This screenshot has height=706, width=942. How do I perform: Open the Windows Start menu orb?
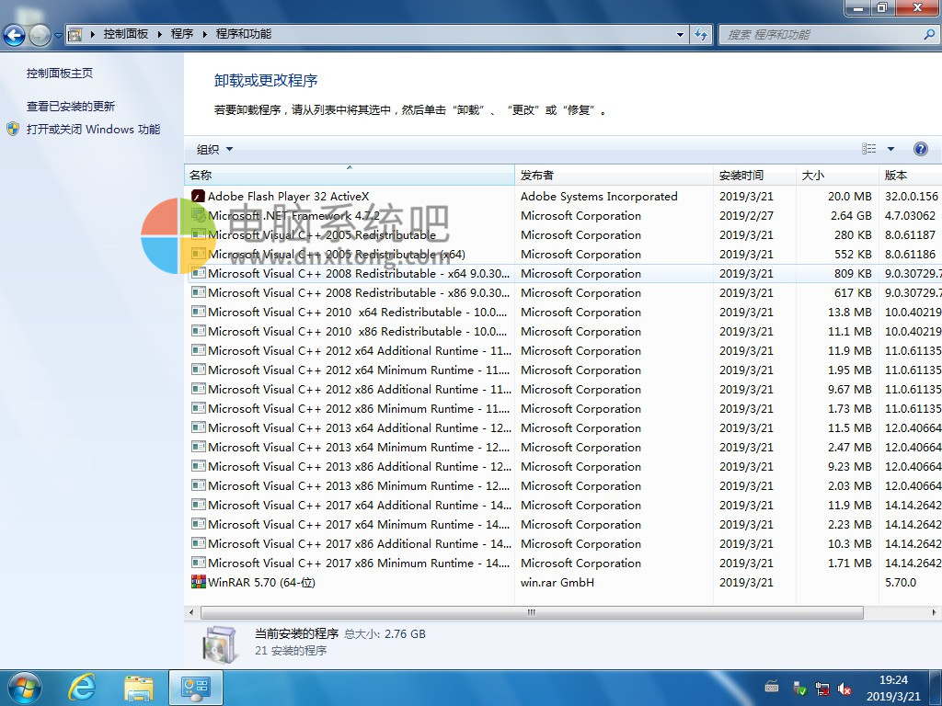pyautogui.click(x=24, y=688)
